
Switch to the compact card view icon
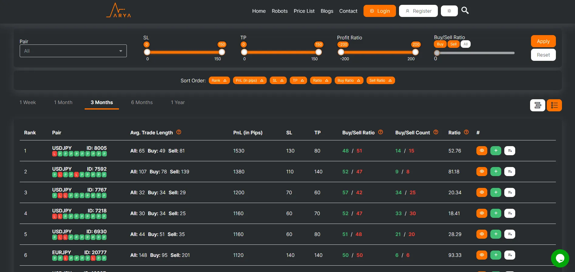click(537, 105)
